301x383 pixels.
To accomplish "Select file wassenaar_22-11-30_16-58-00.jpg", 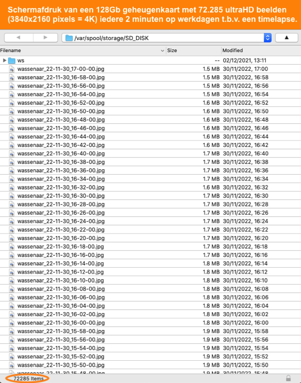I will [x=60, y=77].
